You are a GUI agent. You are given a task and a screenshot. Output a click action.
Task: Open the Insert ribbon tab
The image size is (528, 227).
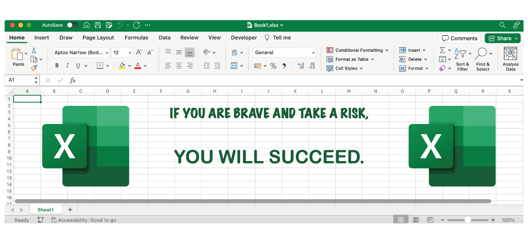42,38
